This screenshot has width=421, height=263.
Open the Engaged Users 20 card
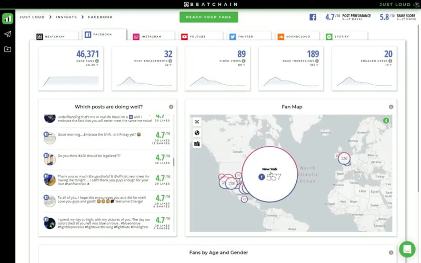(364, 68)
